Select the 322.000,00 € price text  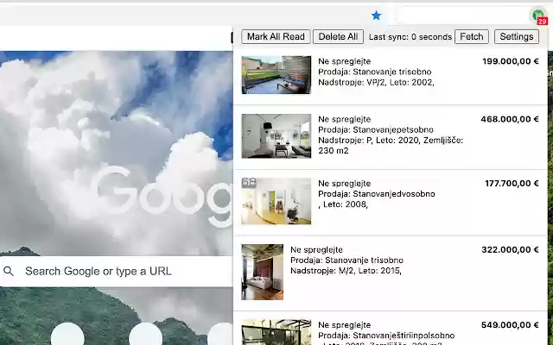[510, 249]
